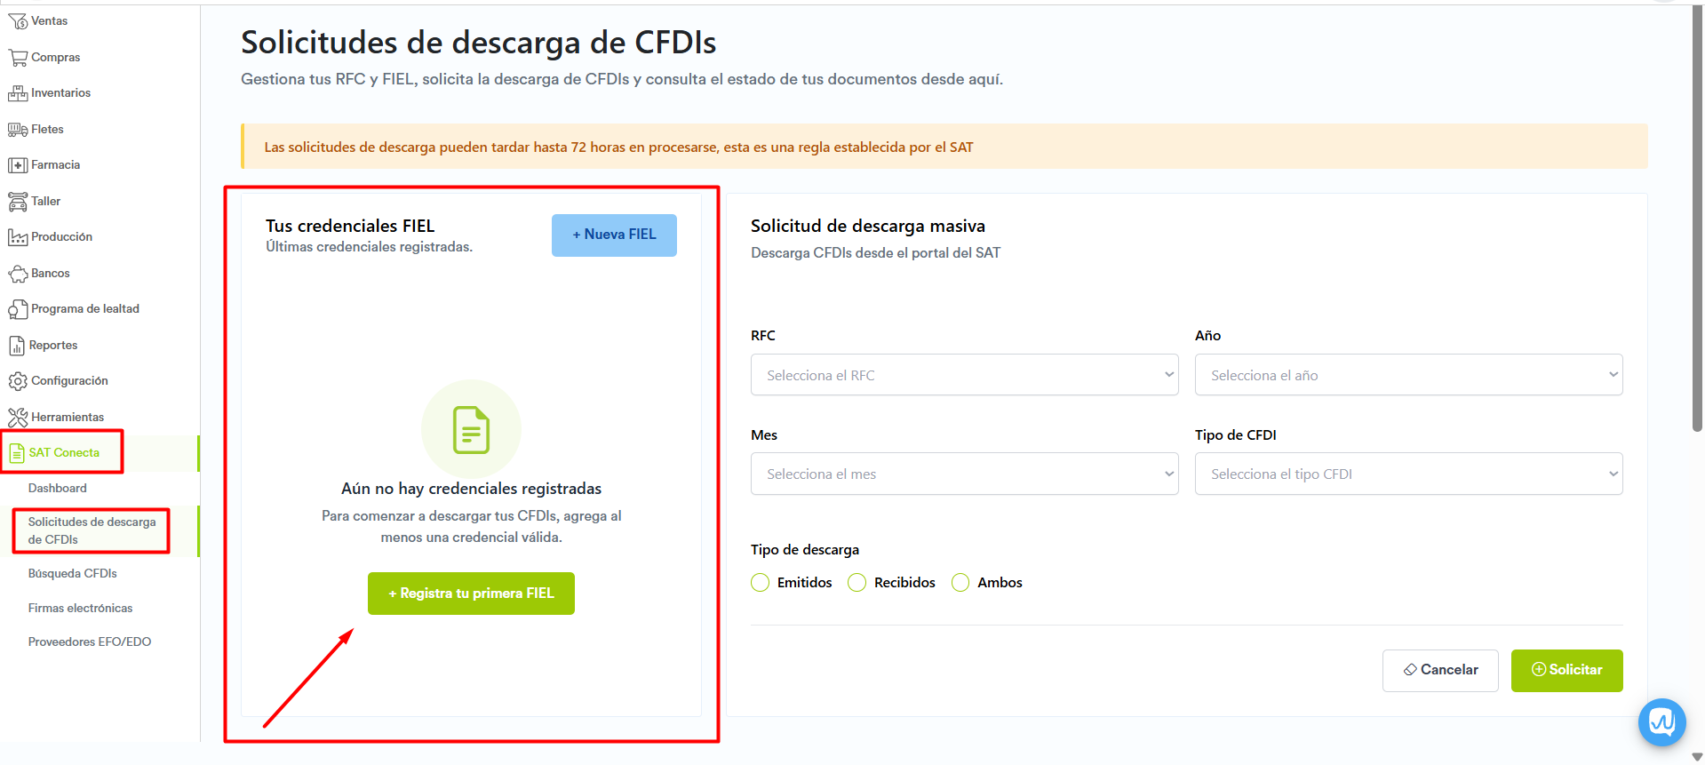
Task: Click the Ventas sidebar icon
Action: [x=18, y=21]
